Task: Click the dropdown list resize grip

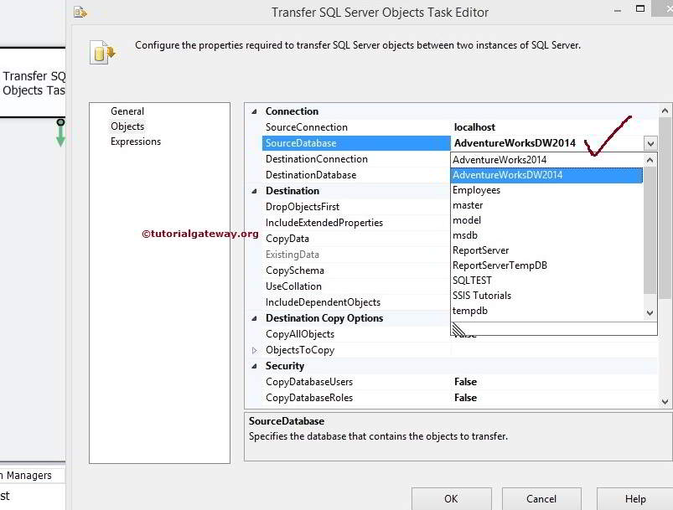Action: click(x=458, y=329)
